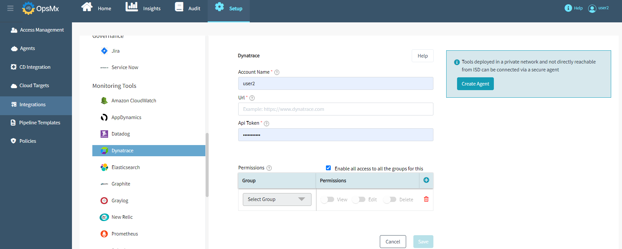
Task: Open the user2 profile icon
Action: point(592,9)
